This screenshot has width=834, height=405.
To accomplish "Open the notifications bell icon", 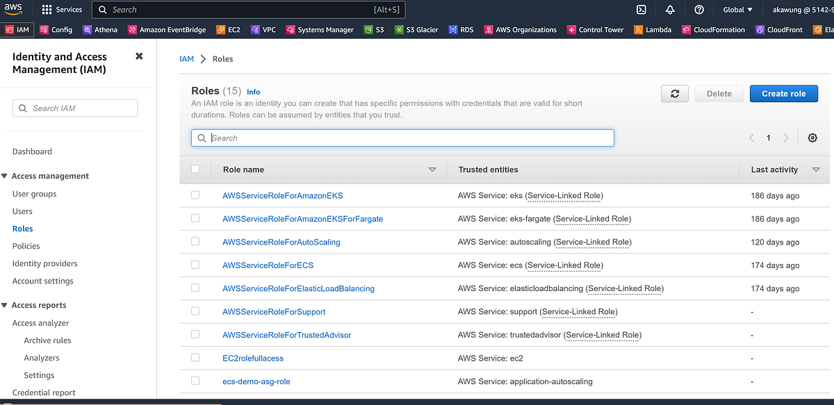I will coord(670,10).
